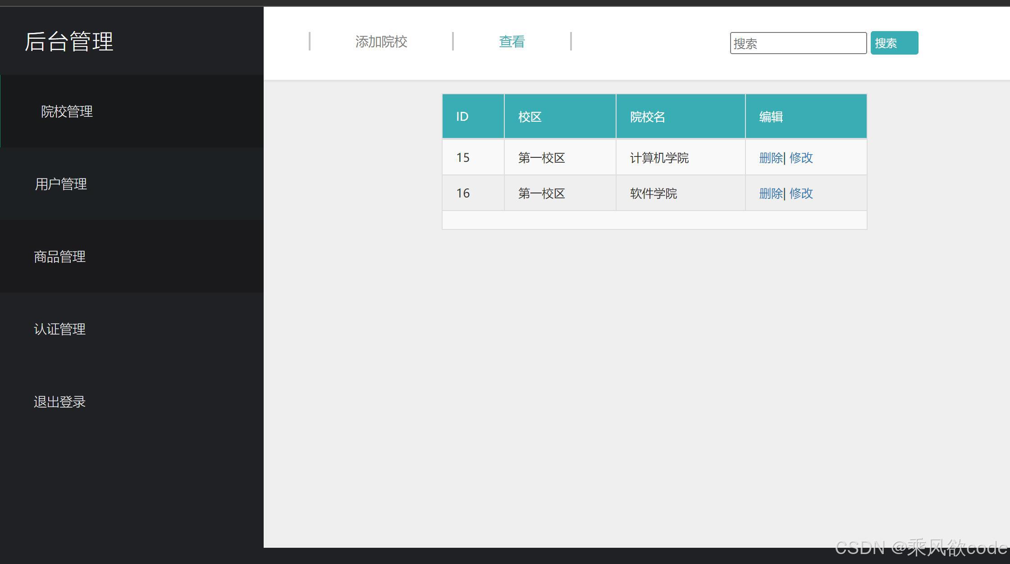Open the 认证管理 sidebar section
The width and height of the screenshot is (1010, 564).
coord(59,329)
